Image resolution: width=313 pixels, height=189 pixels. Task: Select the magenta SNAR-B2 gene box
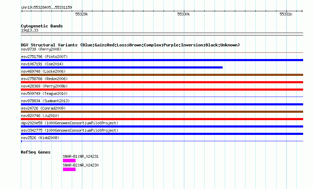pos(69,169)
